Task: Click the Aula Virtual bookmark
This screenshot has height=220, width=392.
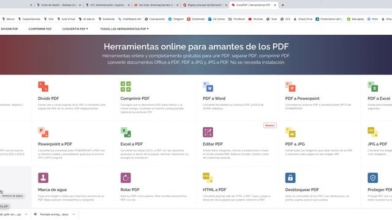Action: coord(66,19)
